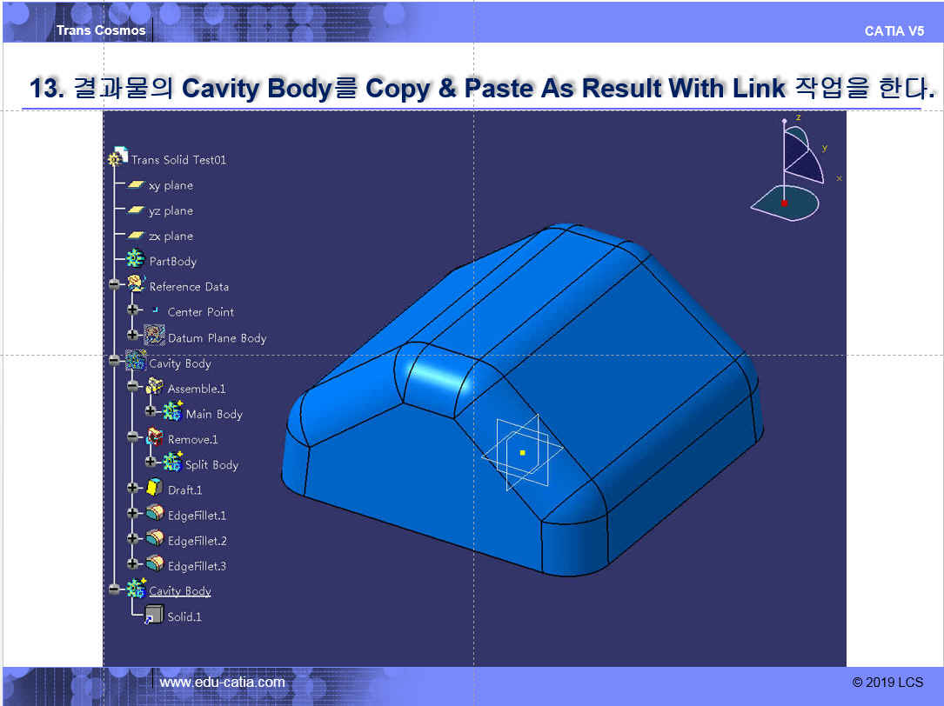Click the 'Trans Cosmos' header text
The image size is (944, 706).
tap(101, 30)
